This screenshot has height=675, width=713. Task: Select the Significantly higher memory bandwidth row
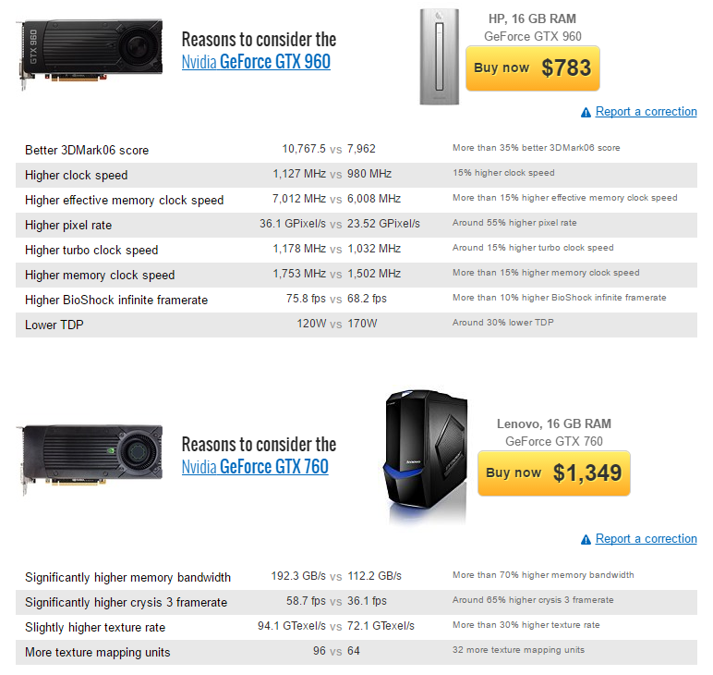(356, 577)
